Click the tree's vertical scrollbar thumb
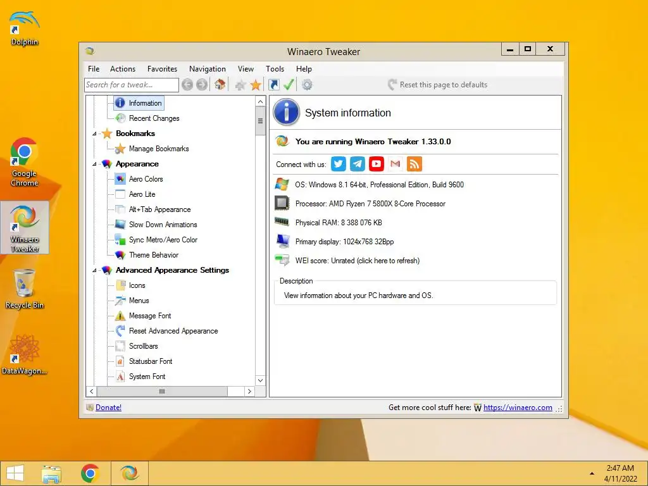This screenshot has height=486, width=648. 260,121
